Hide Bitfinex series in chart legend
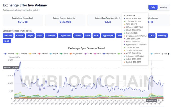This screenshot has width=171, height=107. [x=43, y=54]
